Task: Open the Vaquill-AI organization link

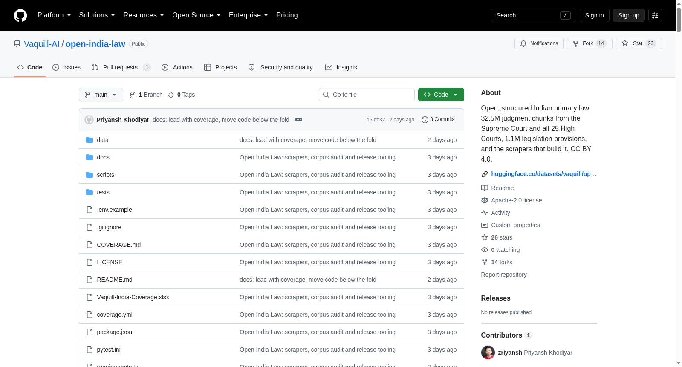Action: 42,44
